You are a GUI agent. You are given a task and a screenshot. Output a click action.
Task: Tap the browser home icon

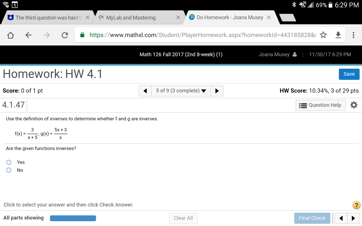(10, 35)
